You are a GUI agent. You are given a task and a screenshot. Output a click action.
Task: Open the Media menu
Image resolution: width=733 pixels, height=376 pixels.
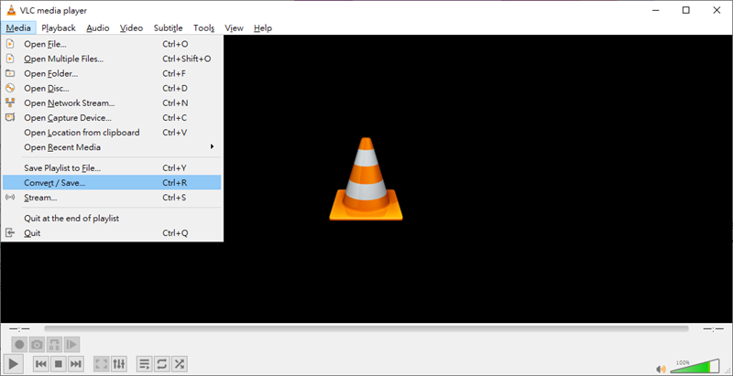[x=18, y=28]
